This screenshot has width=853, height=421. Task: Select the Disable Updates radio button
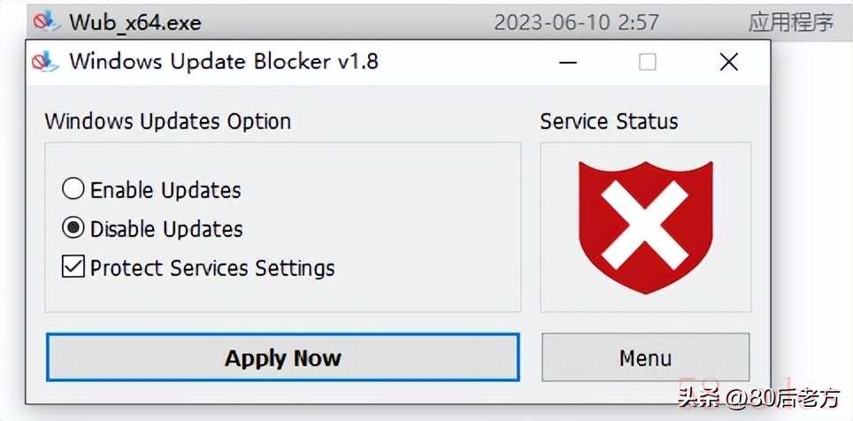[x=73, y=228]
